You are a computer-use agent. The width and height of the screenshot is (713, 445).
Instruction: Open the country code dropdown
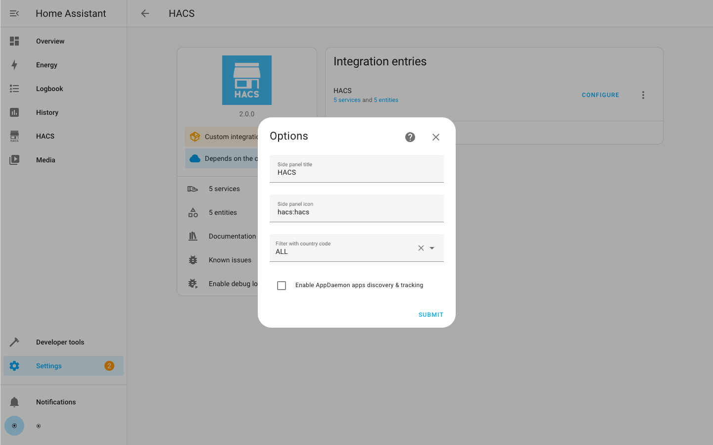[432, 247]
